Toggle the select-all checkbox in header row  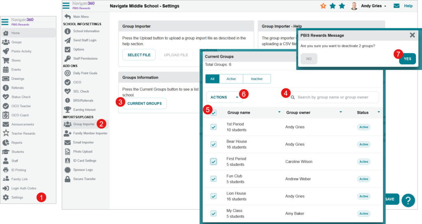coord(213,113)
